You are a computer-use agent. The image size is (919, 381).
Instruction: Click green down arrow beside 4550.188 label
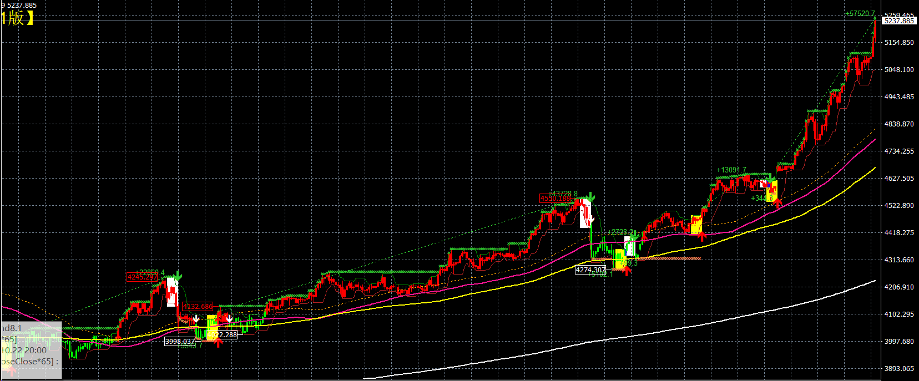591,196
